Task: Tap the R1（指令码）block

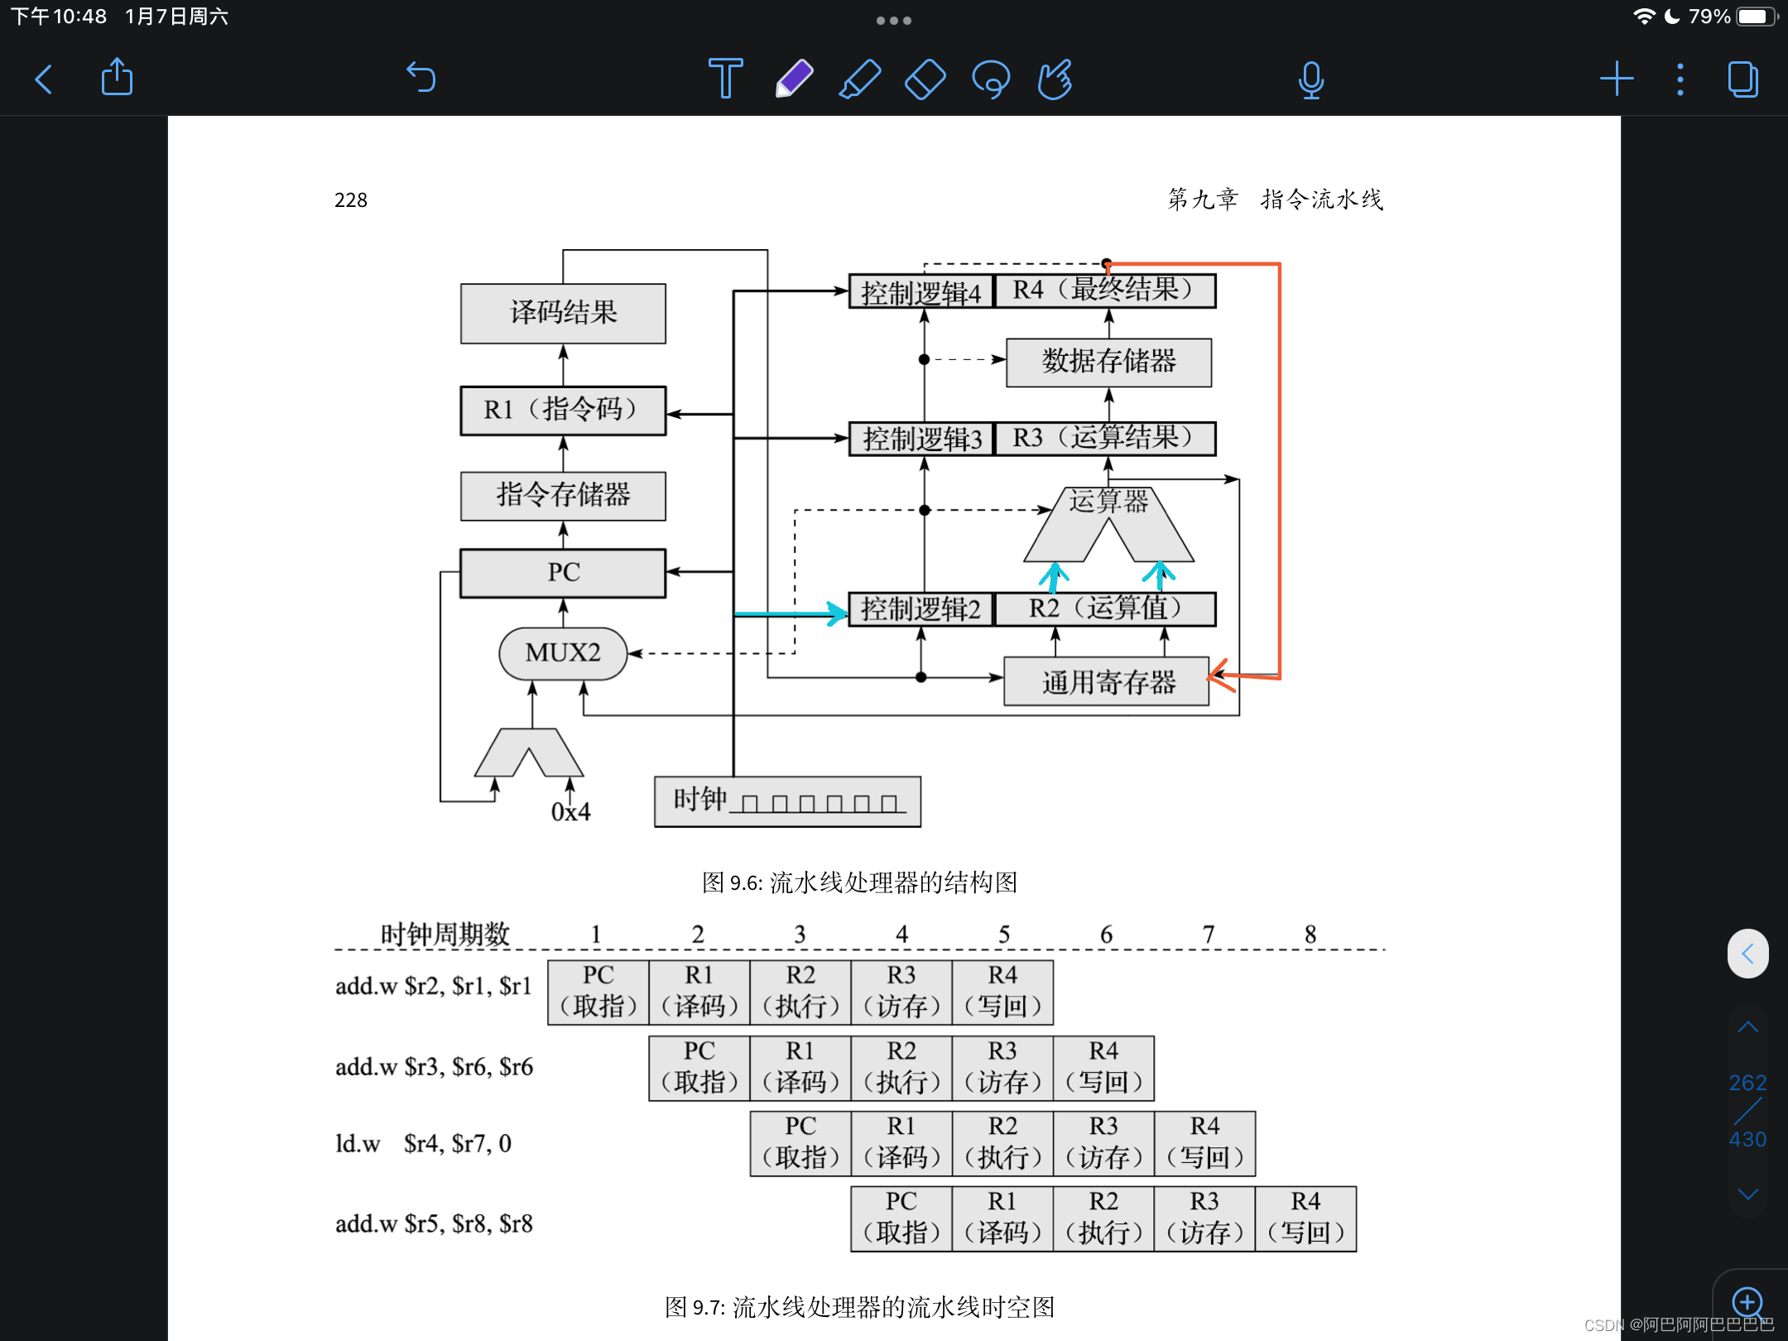Action: (x=563, y=410)
